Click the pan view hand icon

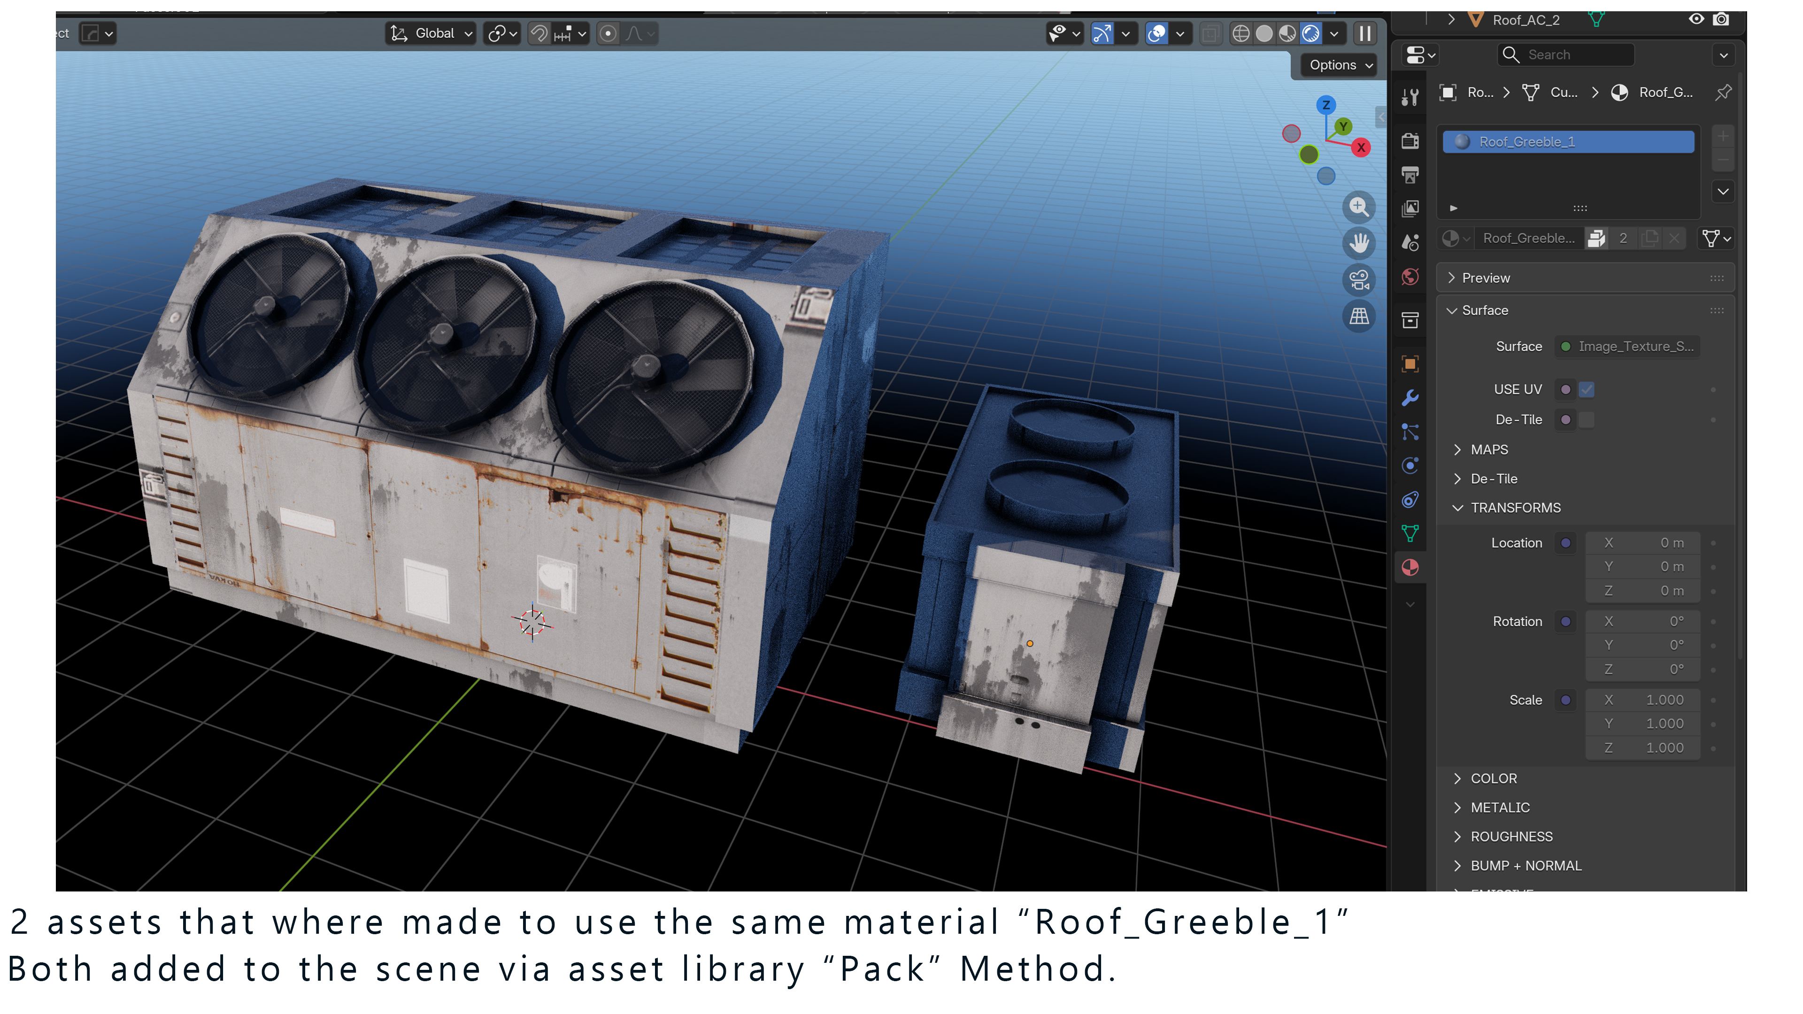1358,244
